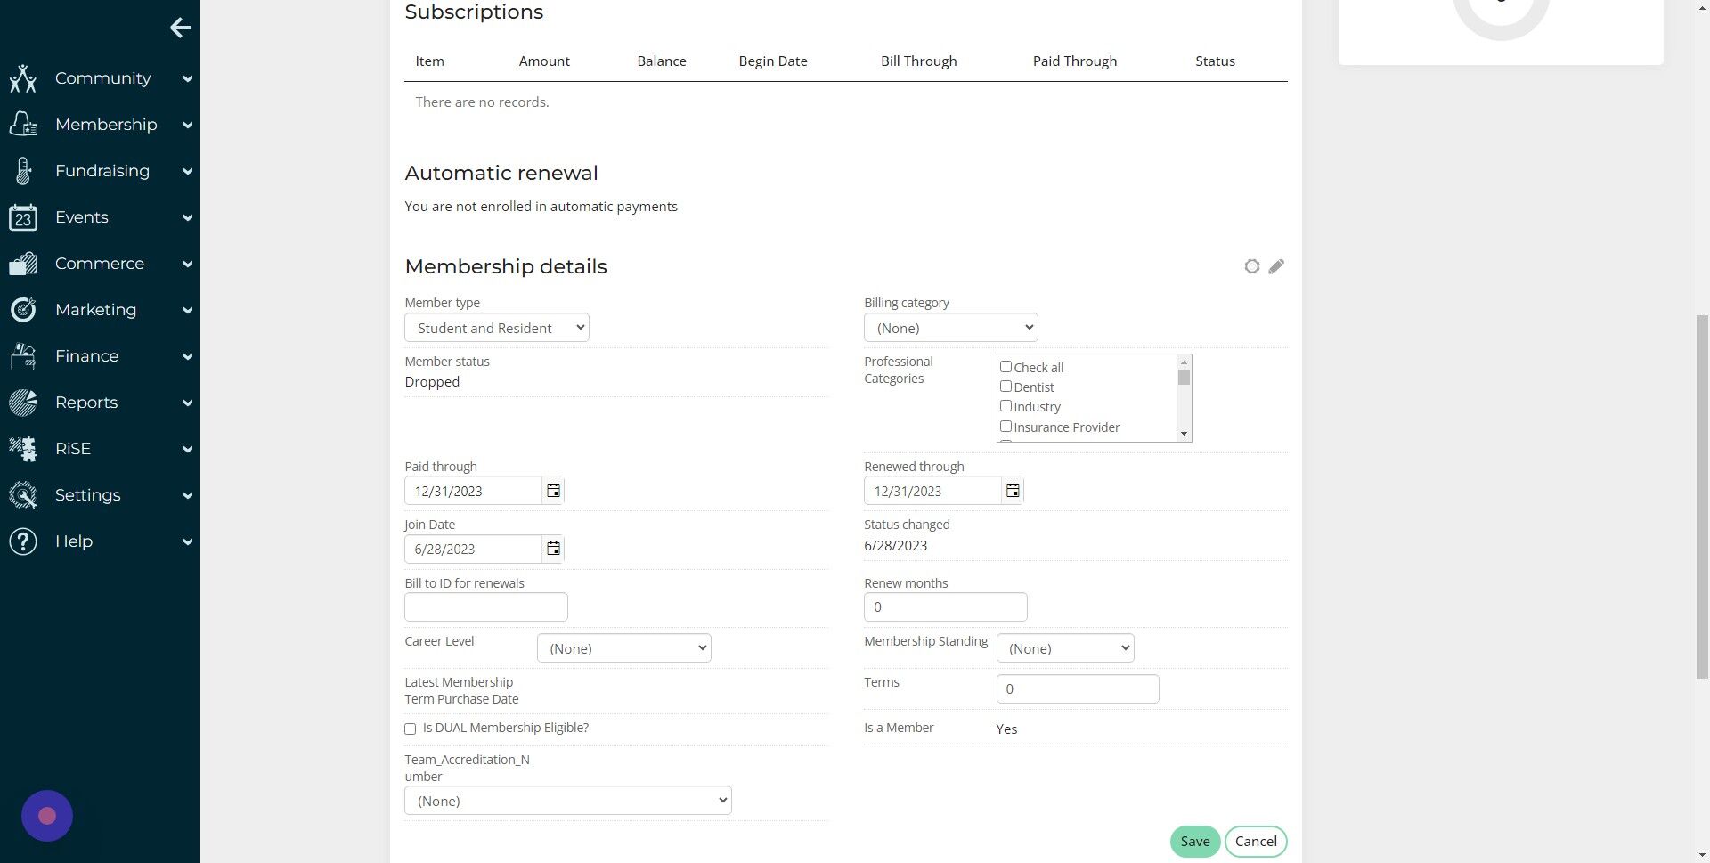Focus the Bill to ID for renewals field
Viewport: 1710px width, 863px height.
486,607
